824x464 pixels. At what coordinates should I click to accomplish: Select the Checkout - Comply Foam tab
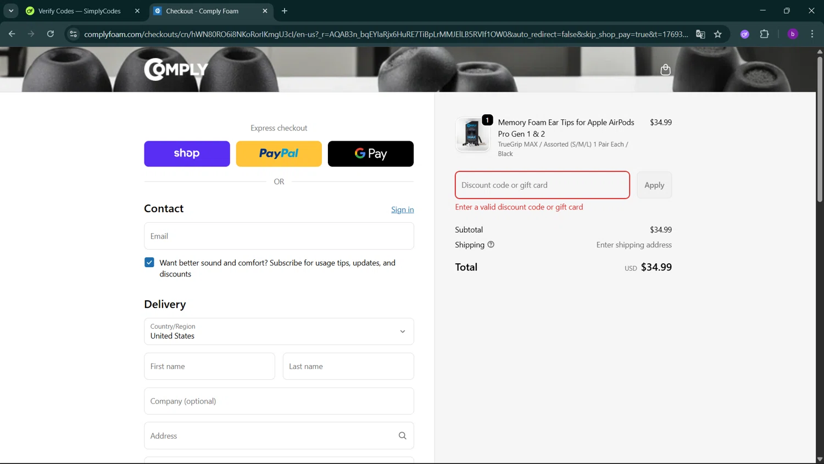[x=211, y=11]
